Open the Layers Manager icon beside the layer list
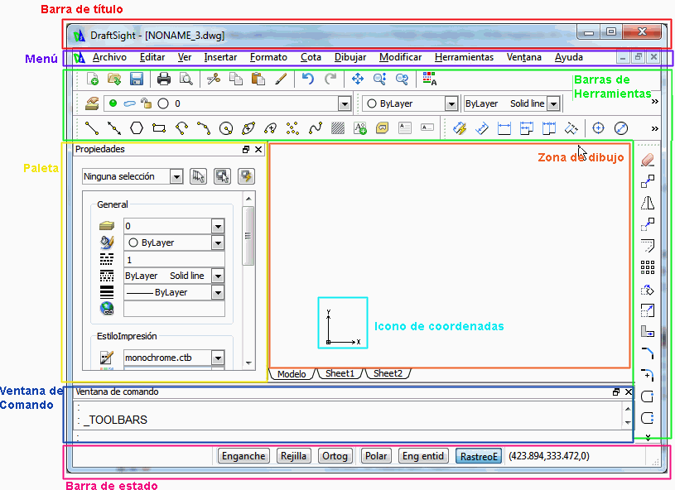 pos(92,103)
